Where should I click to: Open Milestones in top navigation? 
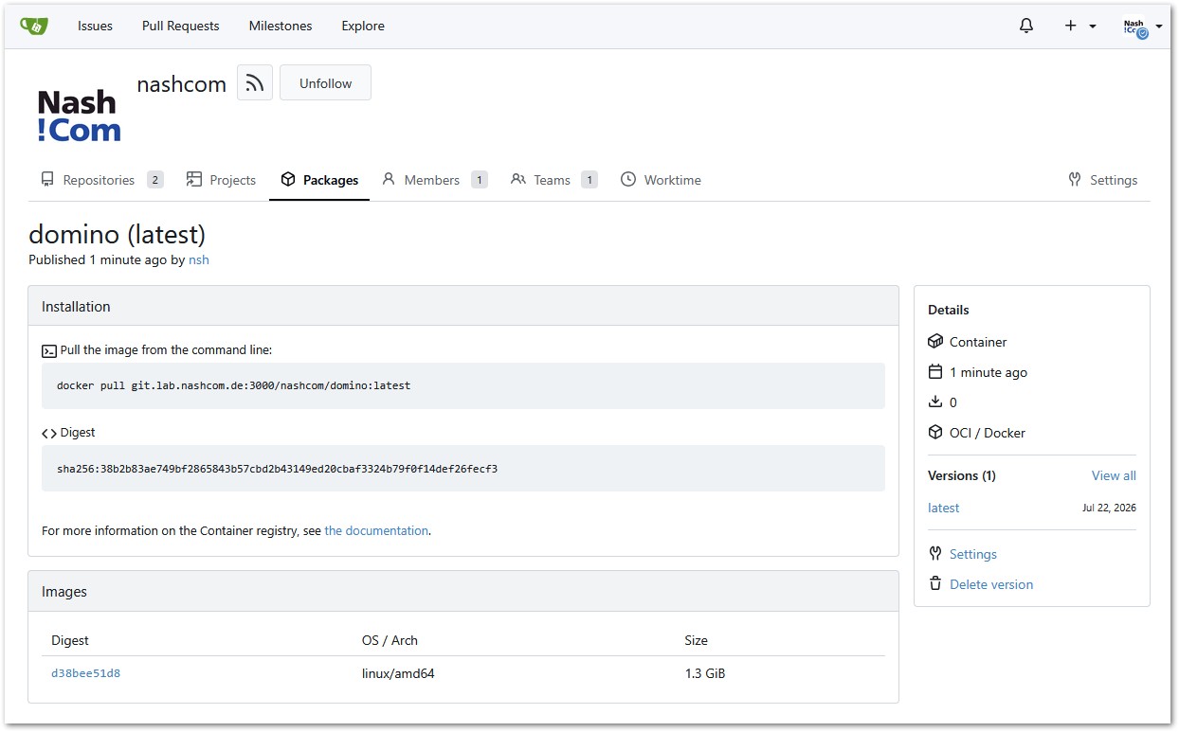click(x=281, y=26)
